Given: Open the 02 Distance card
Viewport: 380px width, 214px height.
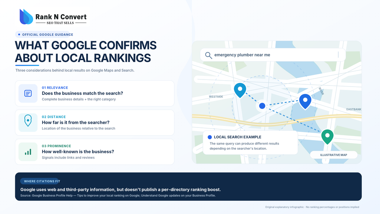Looking at the screenshot, I should tap(95, 123).
